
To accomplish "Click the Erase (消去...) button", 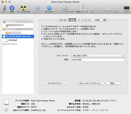I will point(113,83).
